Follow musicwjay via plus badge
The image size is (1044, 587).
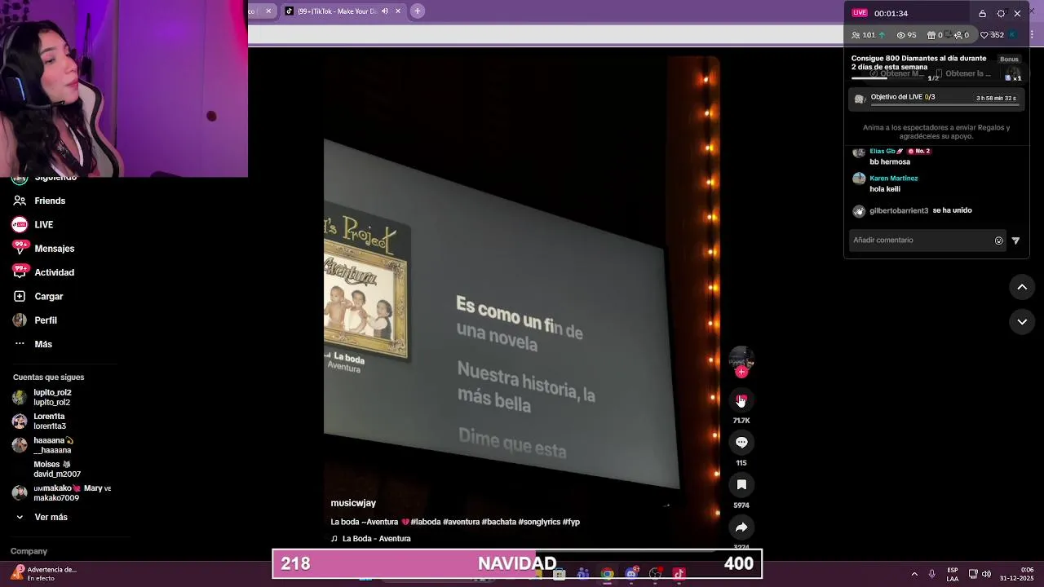(x=741, y=372)
